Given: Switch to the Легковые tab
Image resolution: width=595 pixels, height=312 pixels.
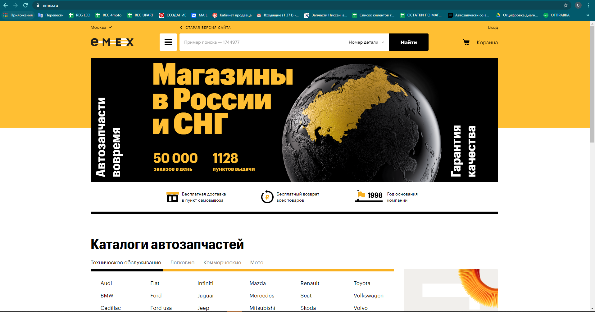Looking at the screenshot, I should click(182, 262).
